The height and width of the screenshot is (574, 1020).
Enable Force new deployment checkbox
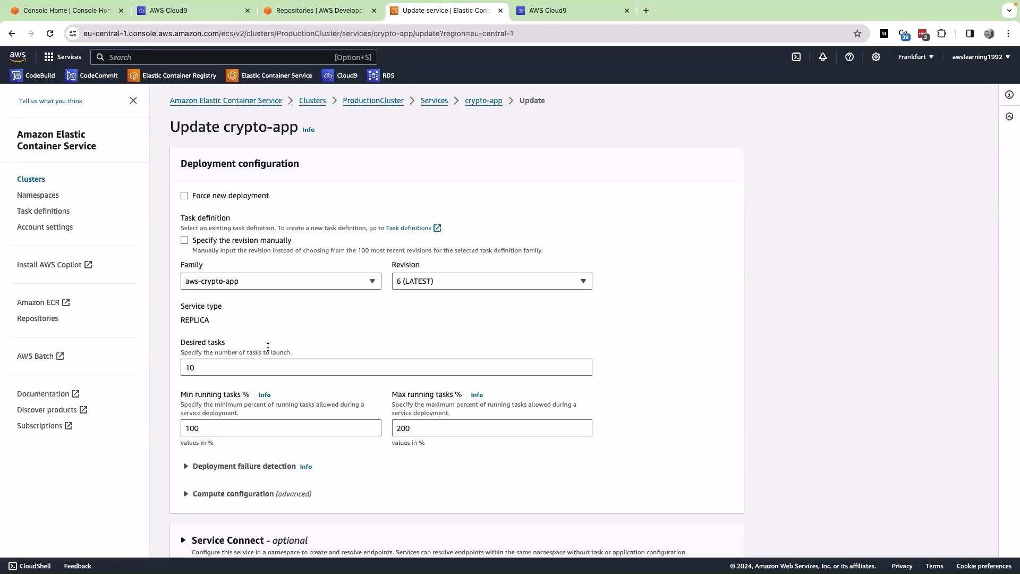(x=184, y=196)
